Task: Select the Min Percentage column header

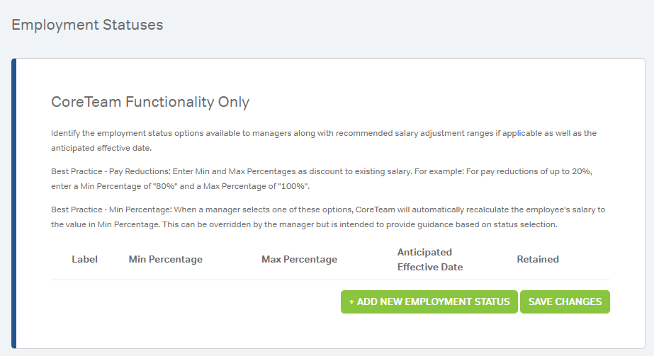Action: (x=165, y=259)
